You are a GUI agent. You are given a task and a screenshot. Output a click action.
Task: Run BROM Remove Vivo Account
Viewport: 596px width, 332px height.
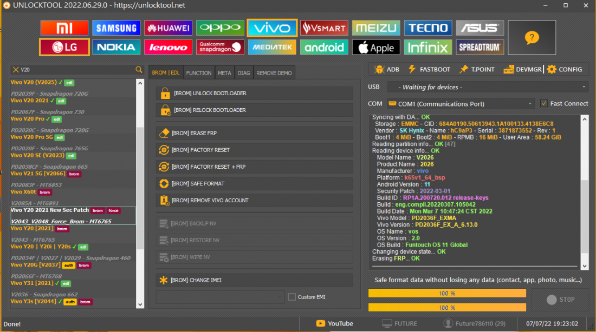coord(254,201)
